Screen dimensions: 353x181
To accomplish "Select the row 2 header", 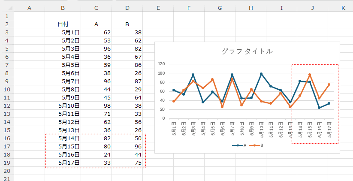I will tap(6, 24).
